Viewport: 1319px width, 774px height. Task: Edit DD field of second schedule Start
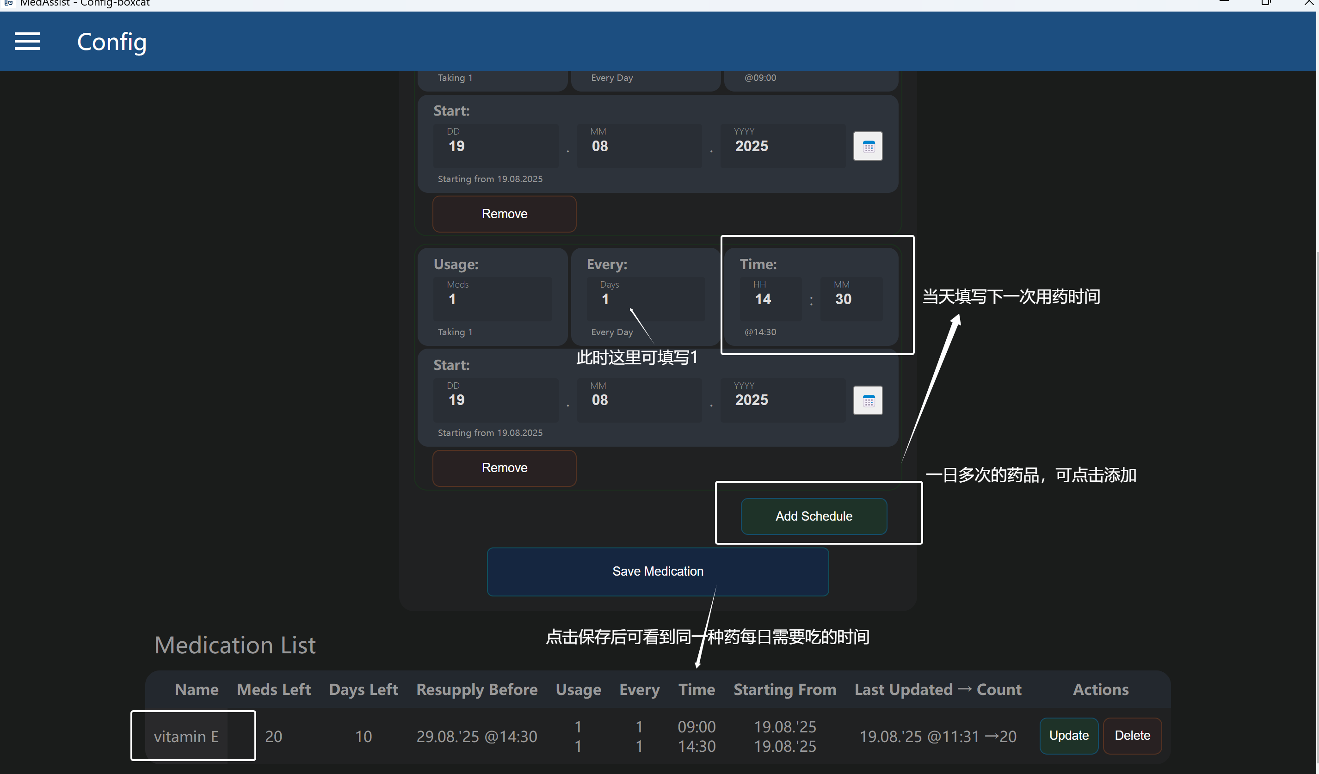point(496,400)
